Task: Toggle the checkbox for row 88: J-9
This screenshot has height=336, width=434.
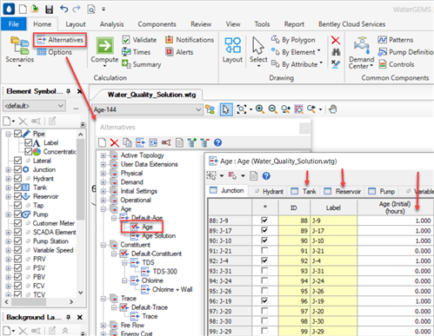Action: 264,221
